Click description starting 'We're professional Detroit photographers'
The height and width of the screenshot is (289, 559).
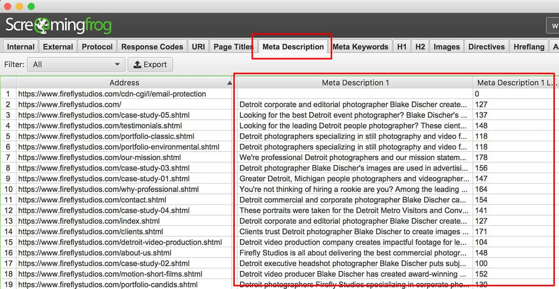(353, 158)
